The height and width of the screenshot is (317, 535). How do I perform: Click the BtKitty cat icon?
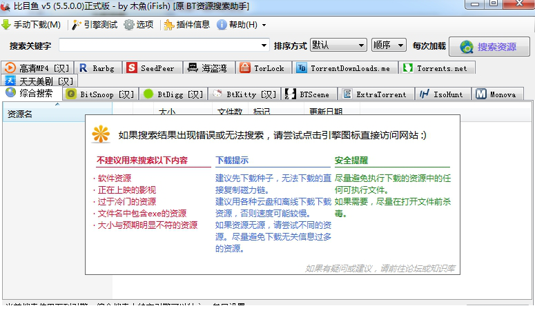click(x=217, y=94)
